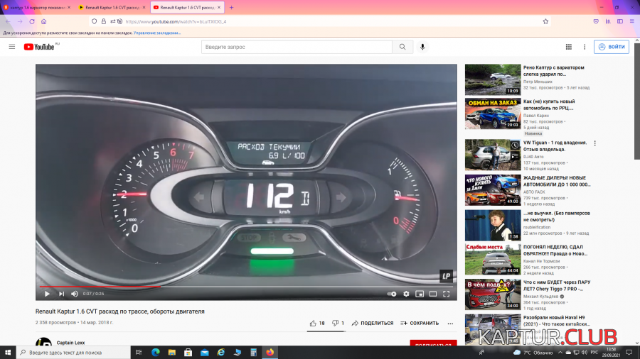Open ЖАДНЫЕ ДИЛЕРЫ video title
This screenshot has width=640, height=359.
(557, 181)
